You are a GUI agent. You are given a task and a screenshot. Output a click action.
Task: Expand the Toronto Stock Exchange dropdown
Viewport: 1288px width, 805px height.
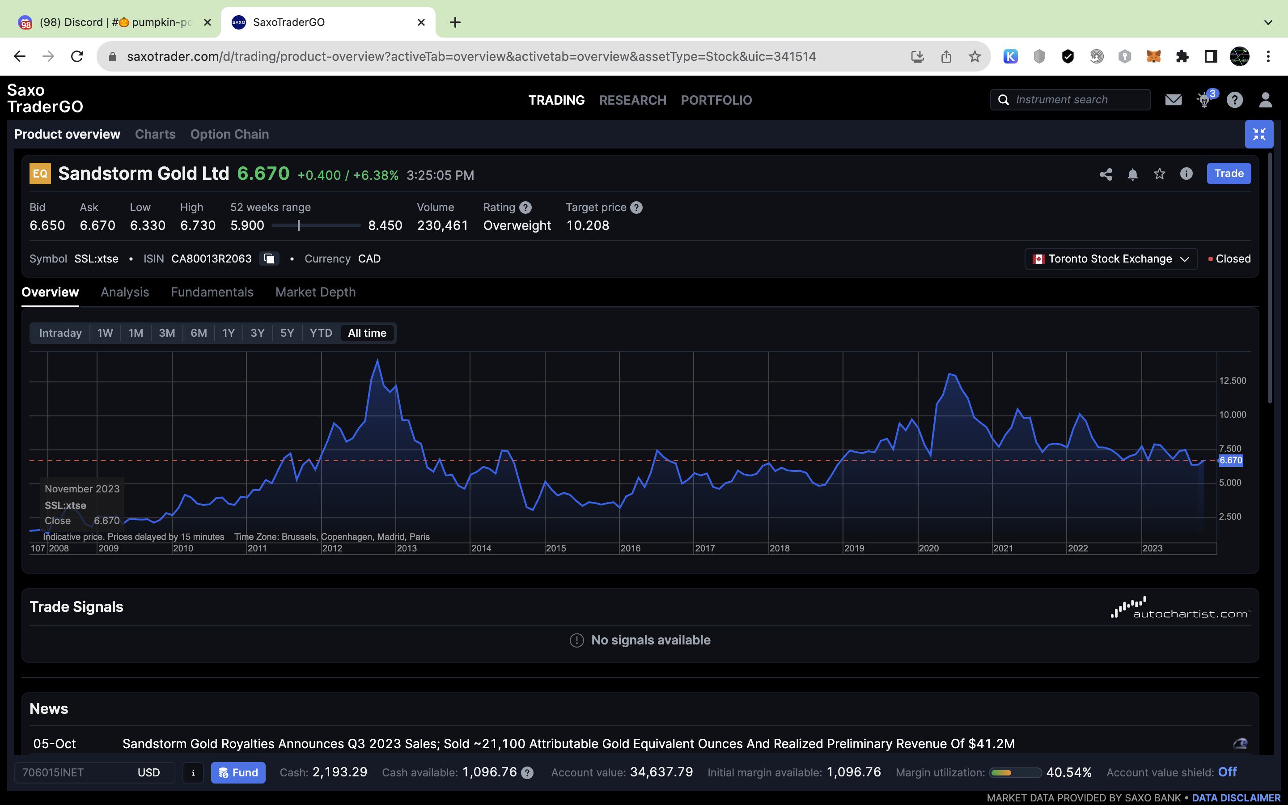click(x=1110, y=259)
